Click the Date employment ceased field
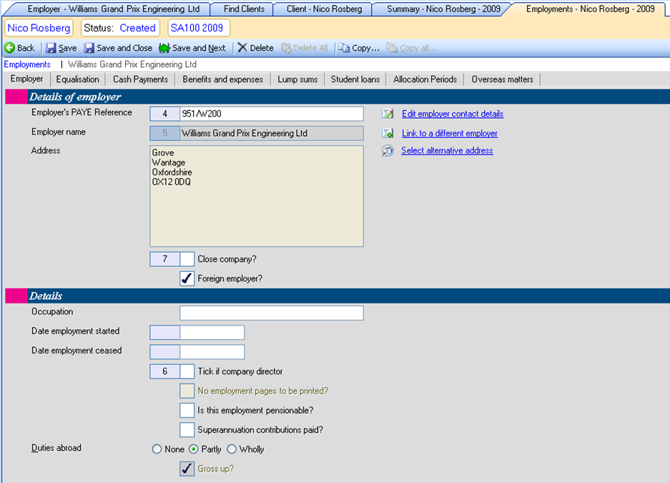The height and width of the screenshot is (483, 670). pos(212,352)
